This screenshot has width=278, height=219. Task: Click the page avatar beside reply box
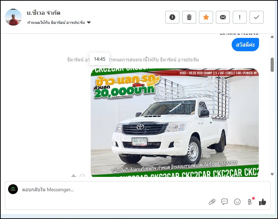(13, 189)
